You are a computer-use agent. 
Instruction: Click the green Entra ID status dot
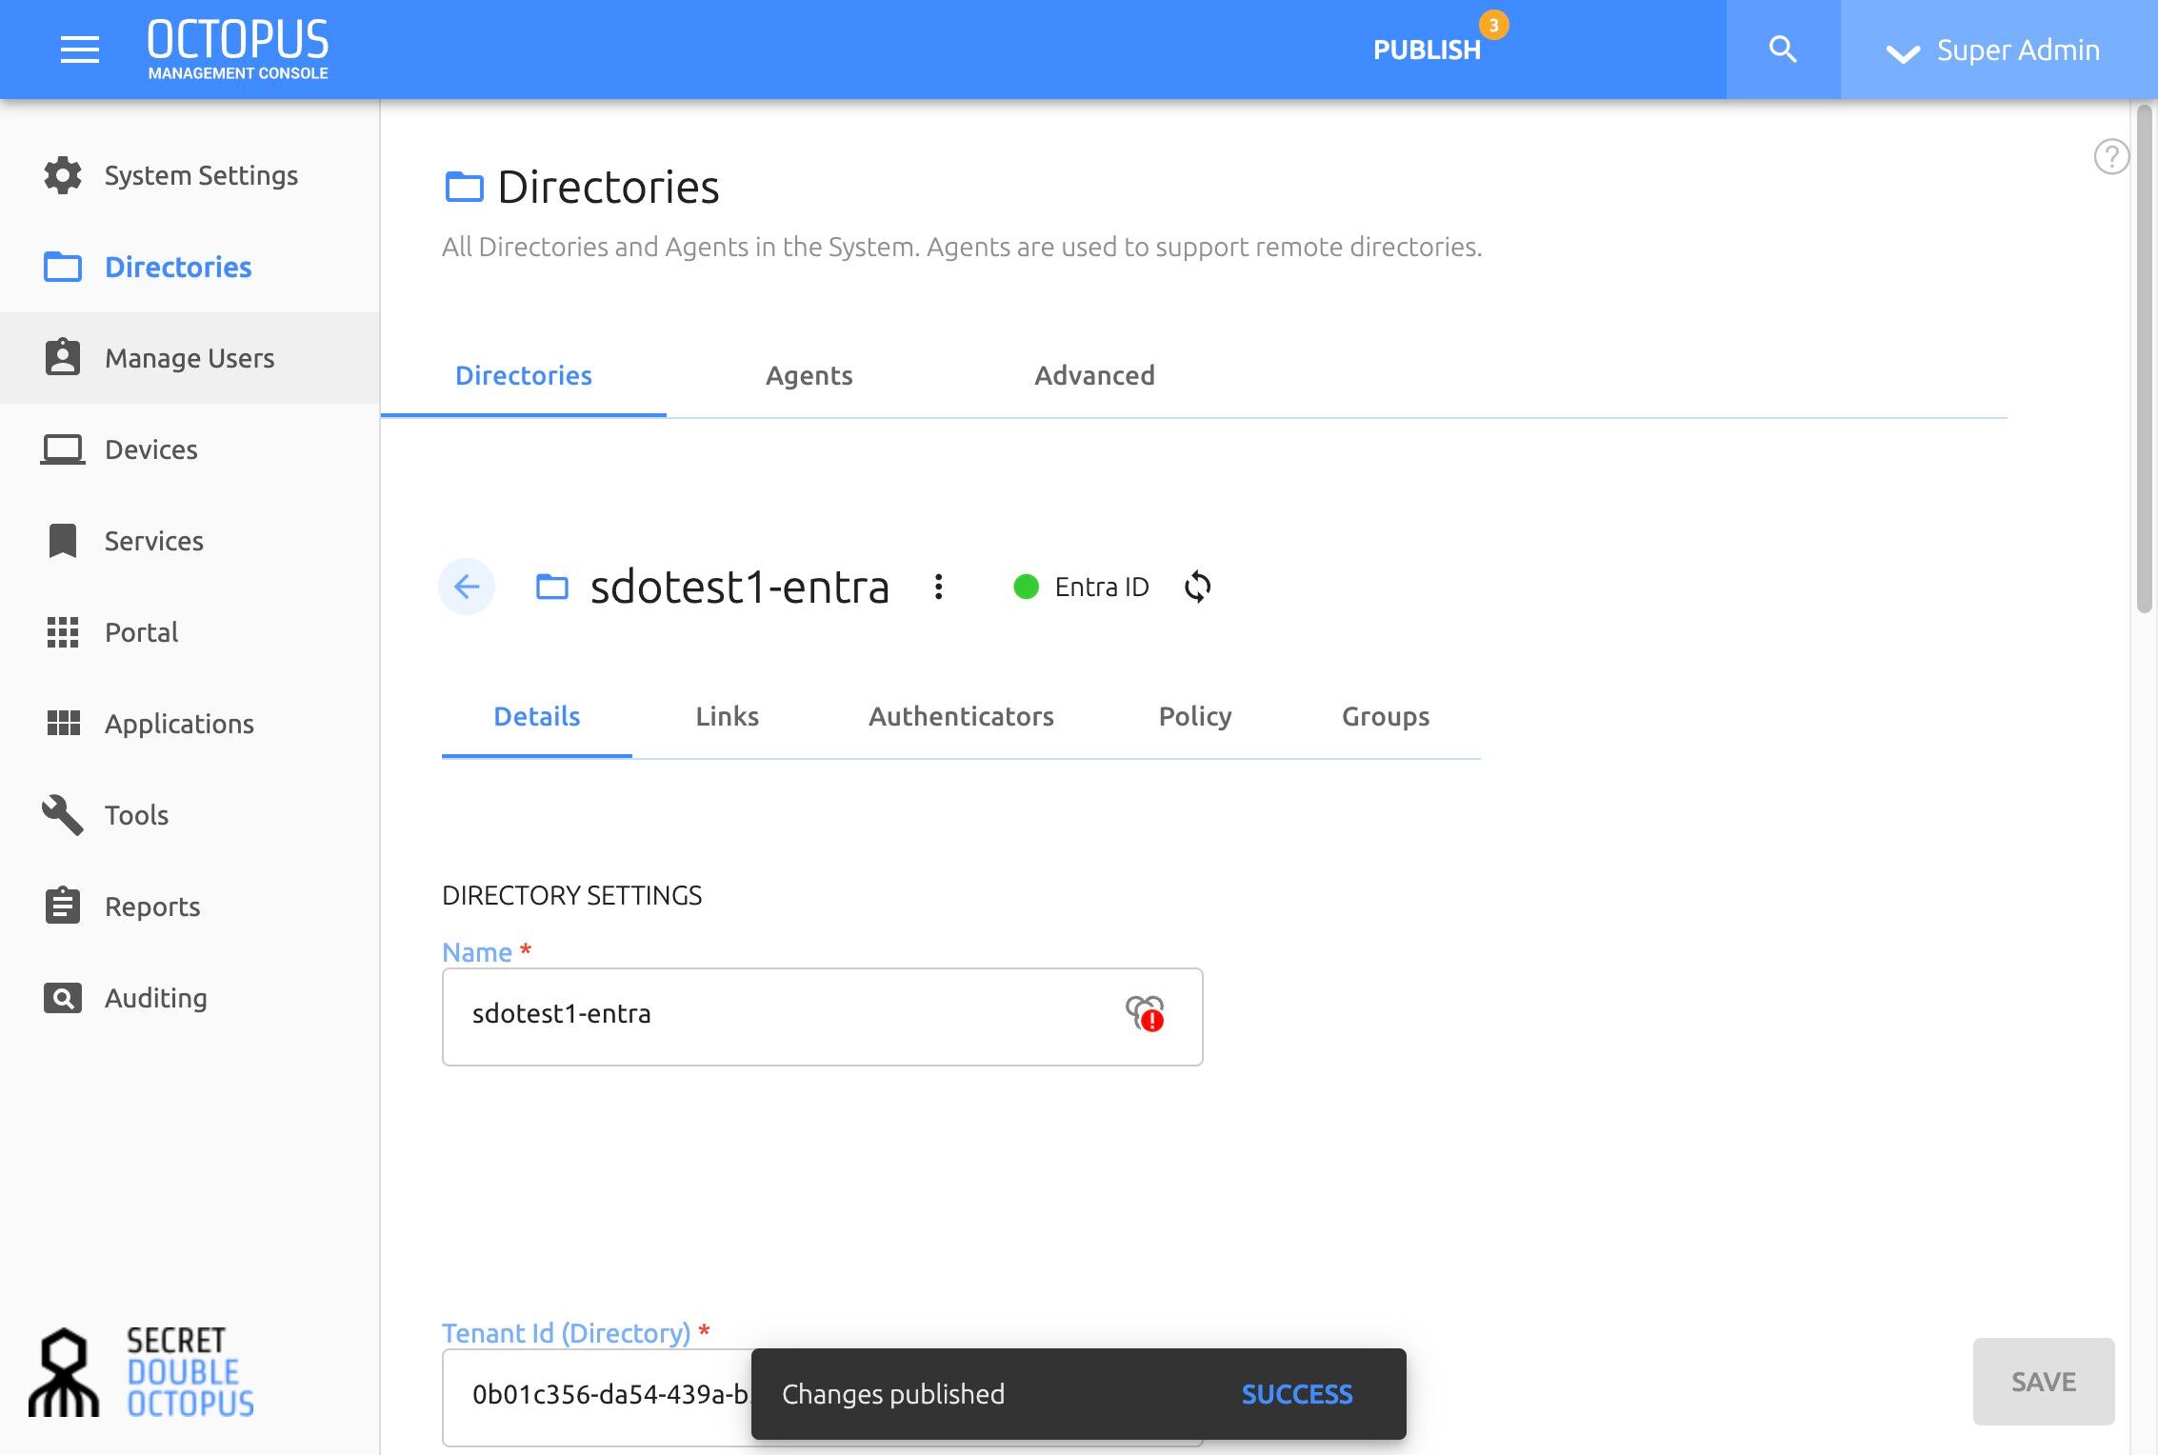click(x=1026, y=587)
